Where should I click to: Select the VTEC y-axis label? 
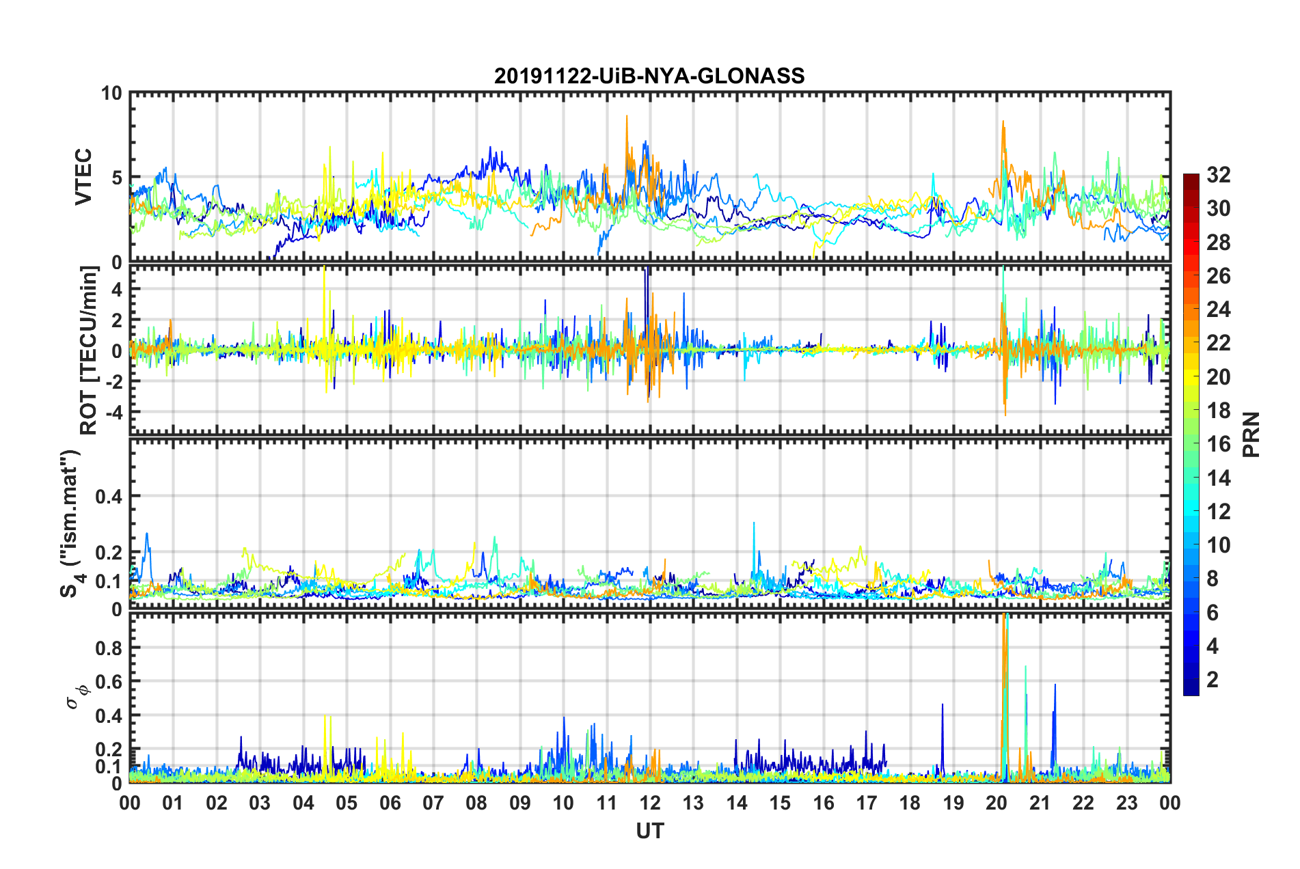click(83, 177)
